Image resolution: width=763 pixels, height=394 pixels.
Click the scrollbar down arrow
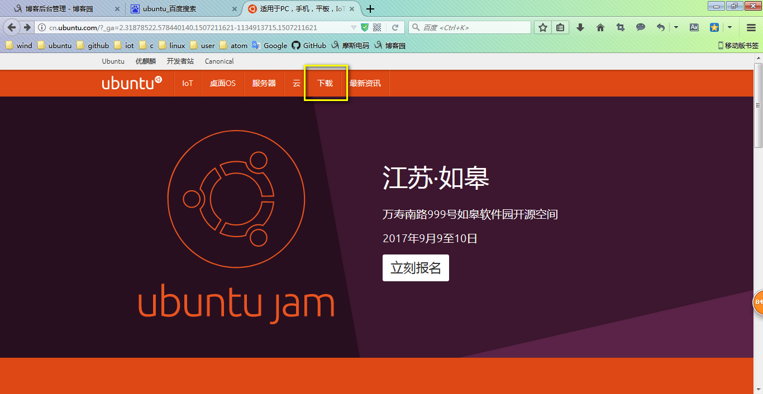[758, 390]
